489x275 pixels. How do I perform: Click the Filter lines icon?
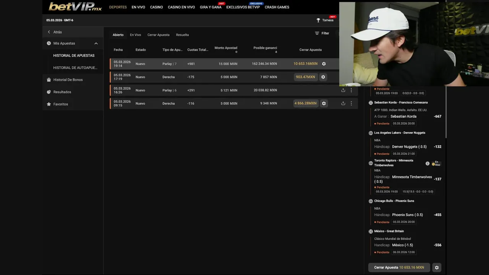[x=317, y=33]
